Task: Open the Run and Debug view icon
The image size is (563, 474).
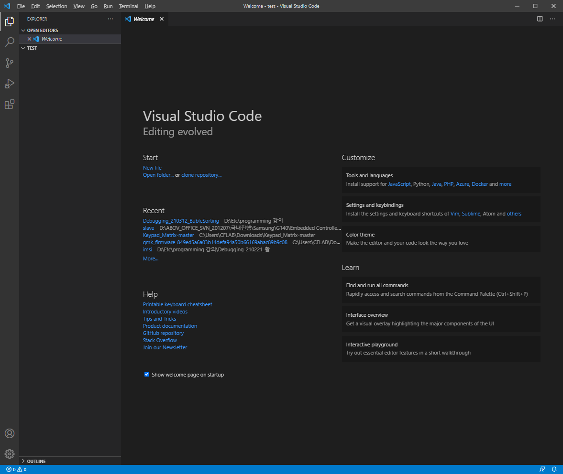Action: 10,84
